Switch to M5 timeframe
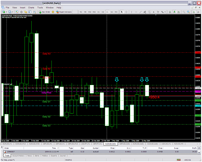The height and width of the screenshot is (162, 202). [85, 12]
